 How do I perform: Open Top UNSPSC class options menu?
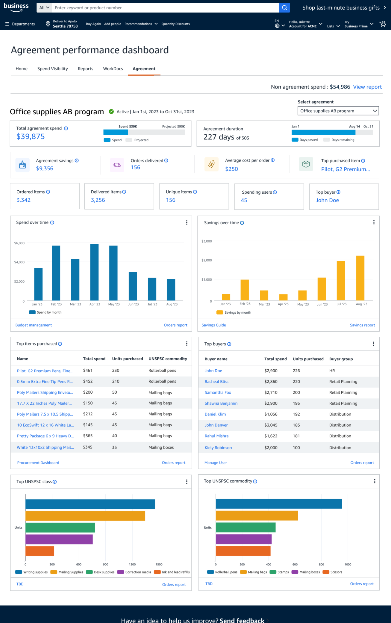(187, 481)
